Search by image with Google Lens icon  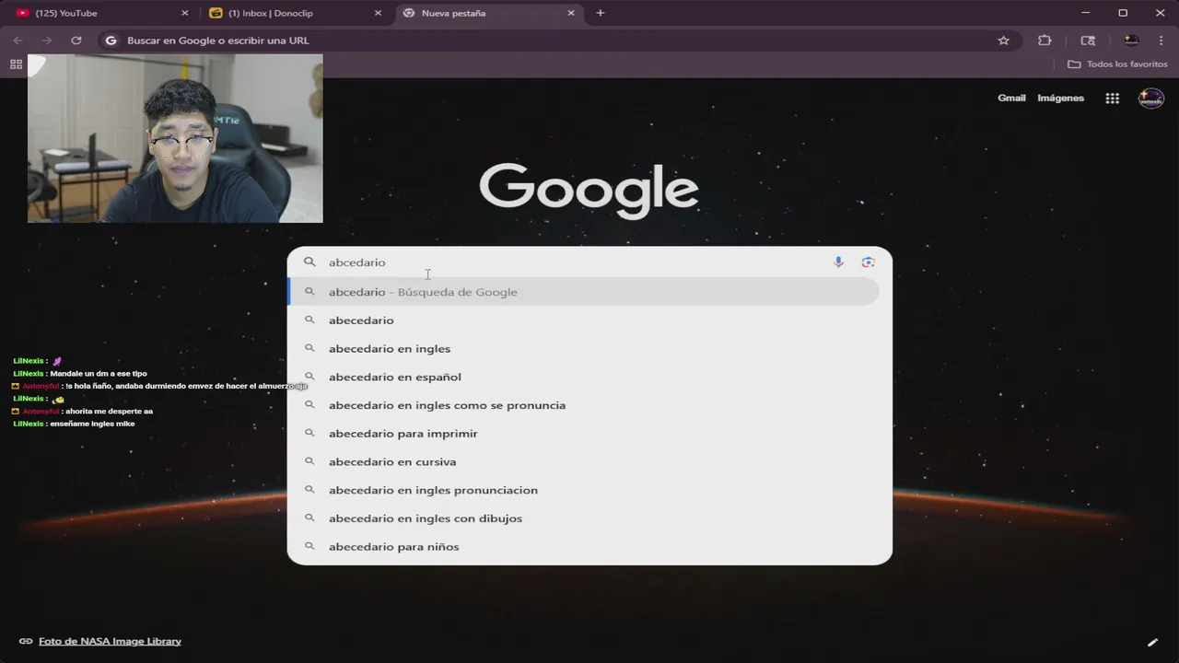(x=868, y=262)
